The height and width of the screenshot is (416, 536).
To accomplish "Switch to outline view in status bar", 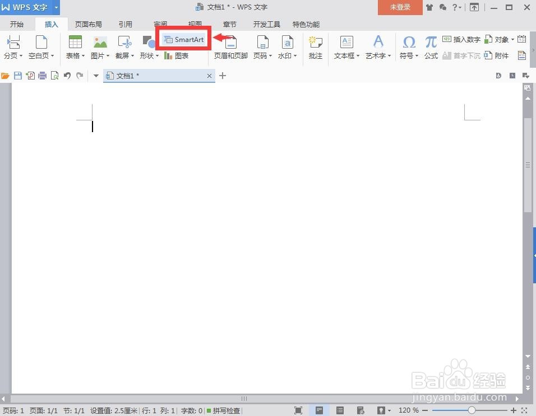I will coord(340,410).
